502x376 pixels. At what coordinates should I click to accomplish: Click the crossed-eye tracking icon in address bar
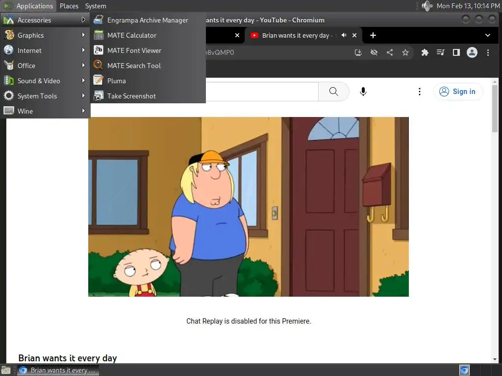coord(374,52)
